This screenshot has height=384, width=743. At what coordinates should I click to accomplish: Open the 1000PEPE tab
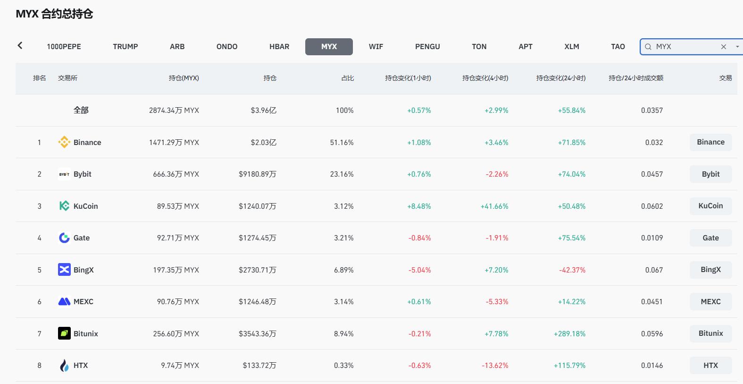click(x=64, y=47)
